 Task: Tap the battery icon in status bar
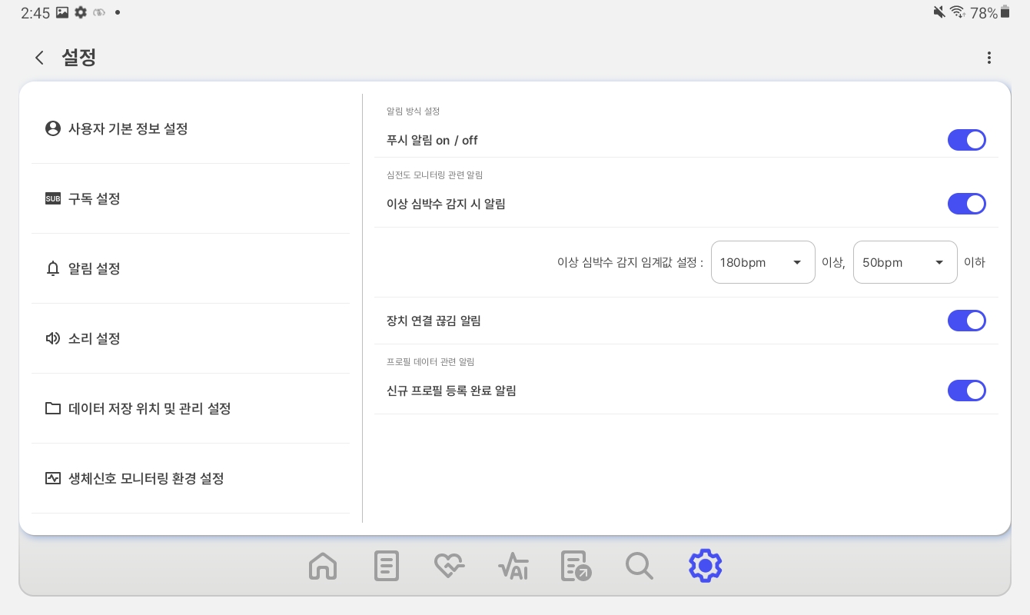pos(1005,12)
